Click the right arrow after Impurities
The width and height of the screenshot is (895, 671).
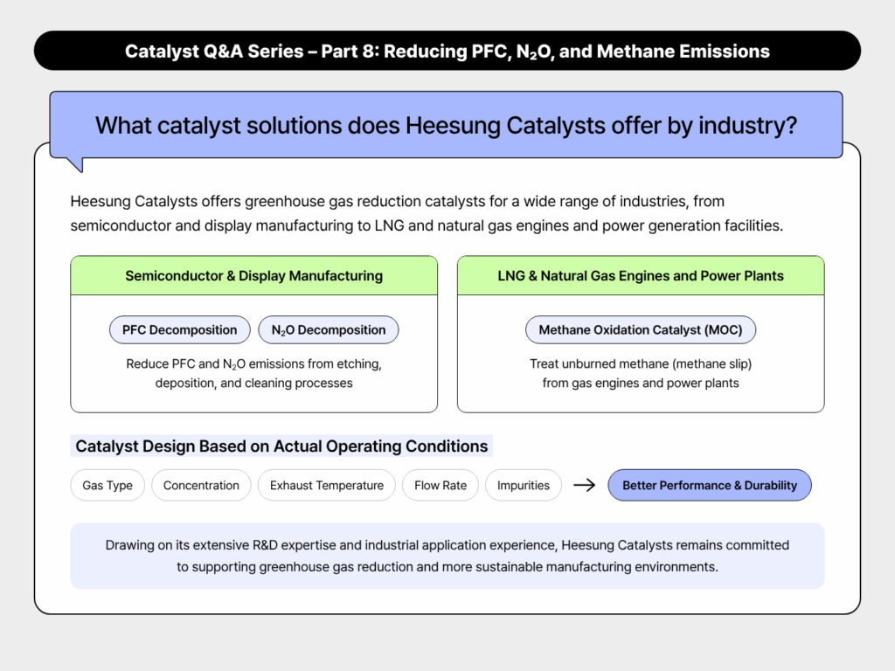585,485
